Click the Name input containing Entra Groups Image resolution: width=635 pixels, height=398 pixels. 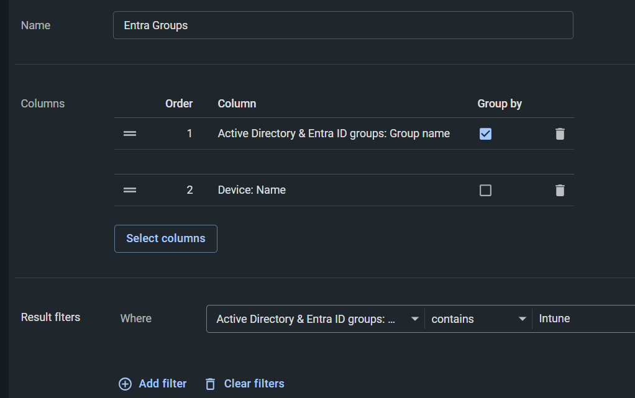[343, 25]
